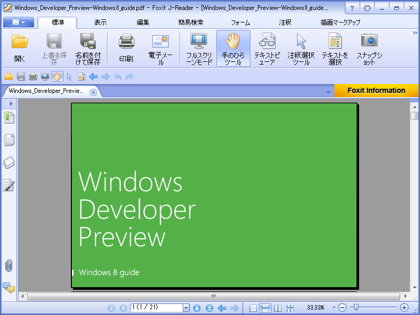420x315 pixels.
Task: Switch to the 簡易検索 ribbon tab
Action: 191,23
